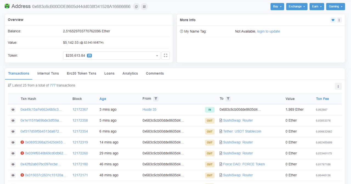Open the total 777 transactions link

pos(53,85)
